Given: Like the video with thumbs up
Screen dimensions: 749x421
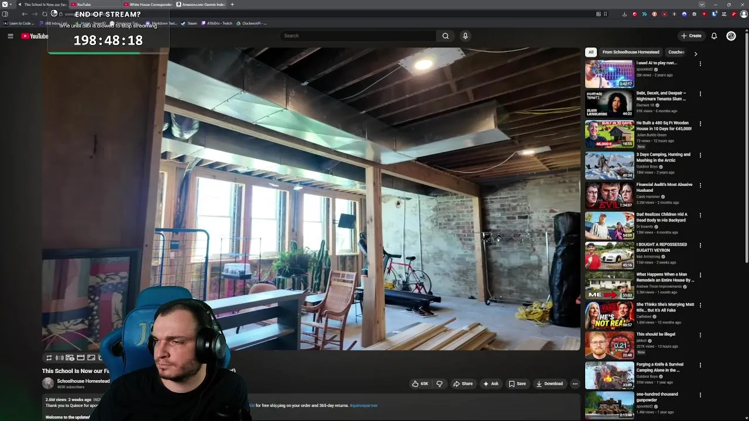Looking at the screenshot, I should coord(420,384).
